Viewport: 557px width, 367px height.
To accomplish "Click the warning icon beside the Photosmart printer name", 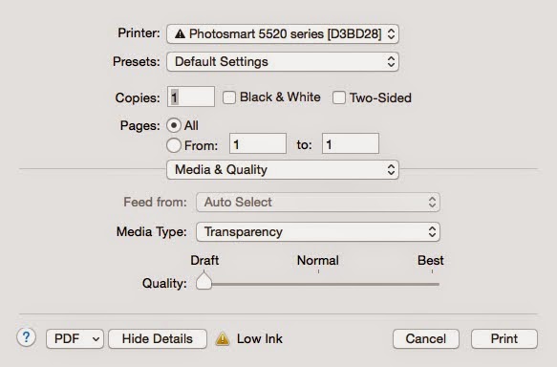I will pyautogui.click(x=181, y=34).
